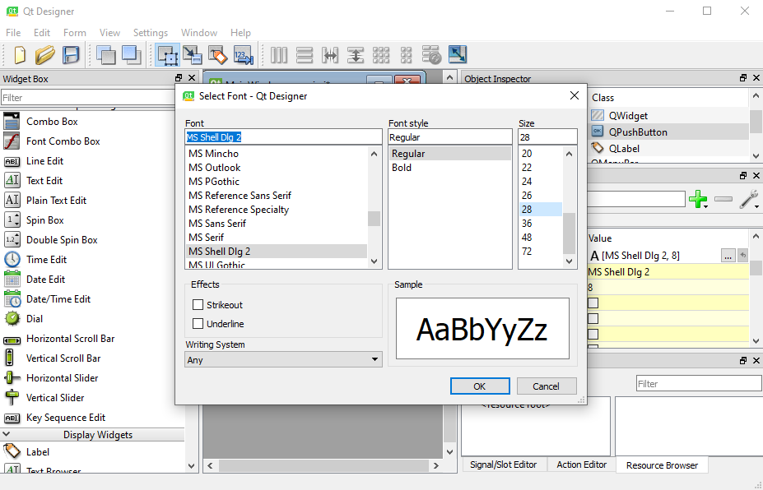Select MS Reference Sans Serif font
Screen dimensions: 763x490
(x=240, y=196)
